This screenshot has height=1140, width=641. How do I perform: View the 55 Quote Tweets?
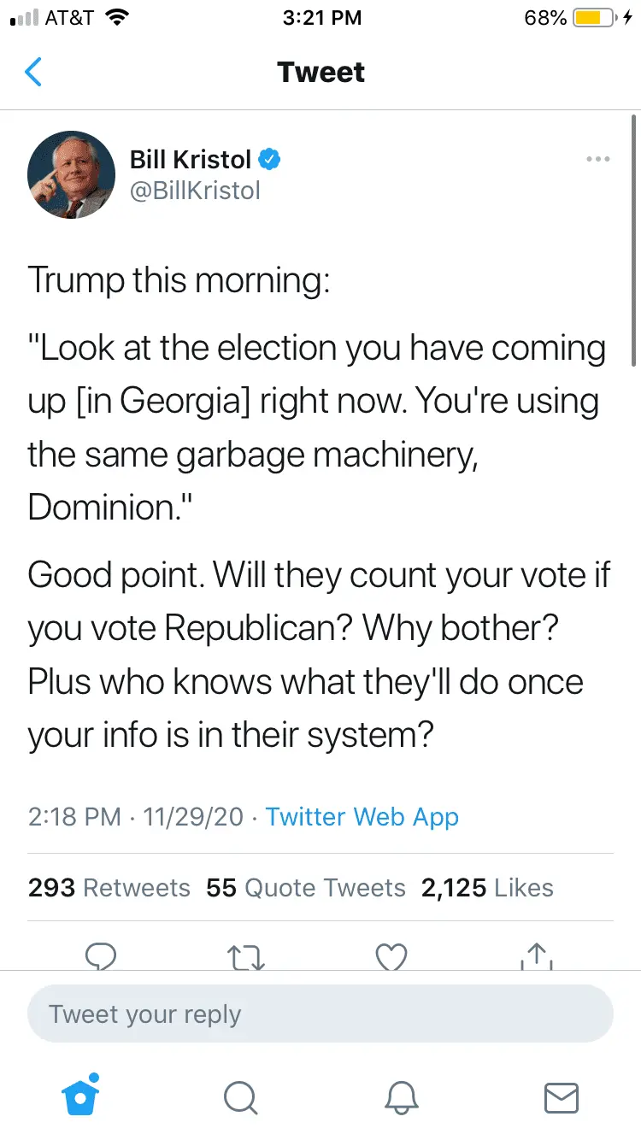click(306, 888)
